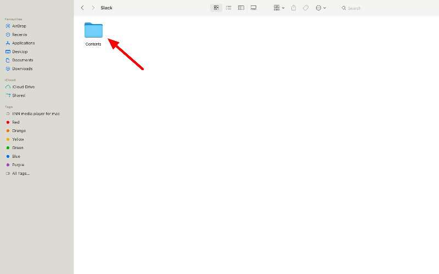Switch to column view
This screenshot has height=274, width=439.
pyautogui.click(x=241, y=8)
